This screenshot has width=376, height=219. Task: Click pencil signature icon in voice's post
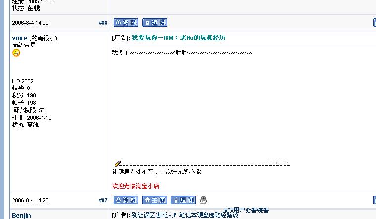point(118,163)
